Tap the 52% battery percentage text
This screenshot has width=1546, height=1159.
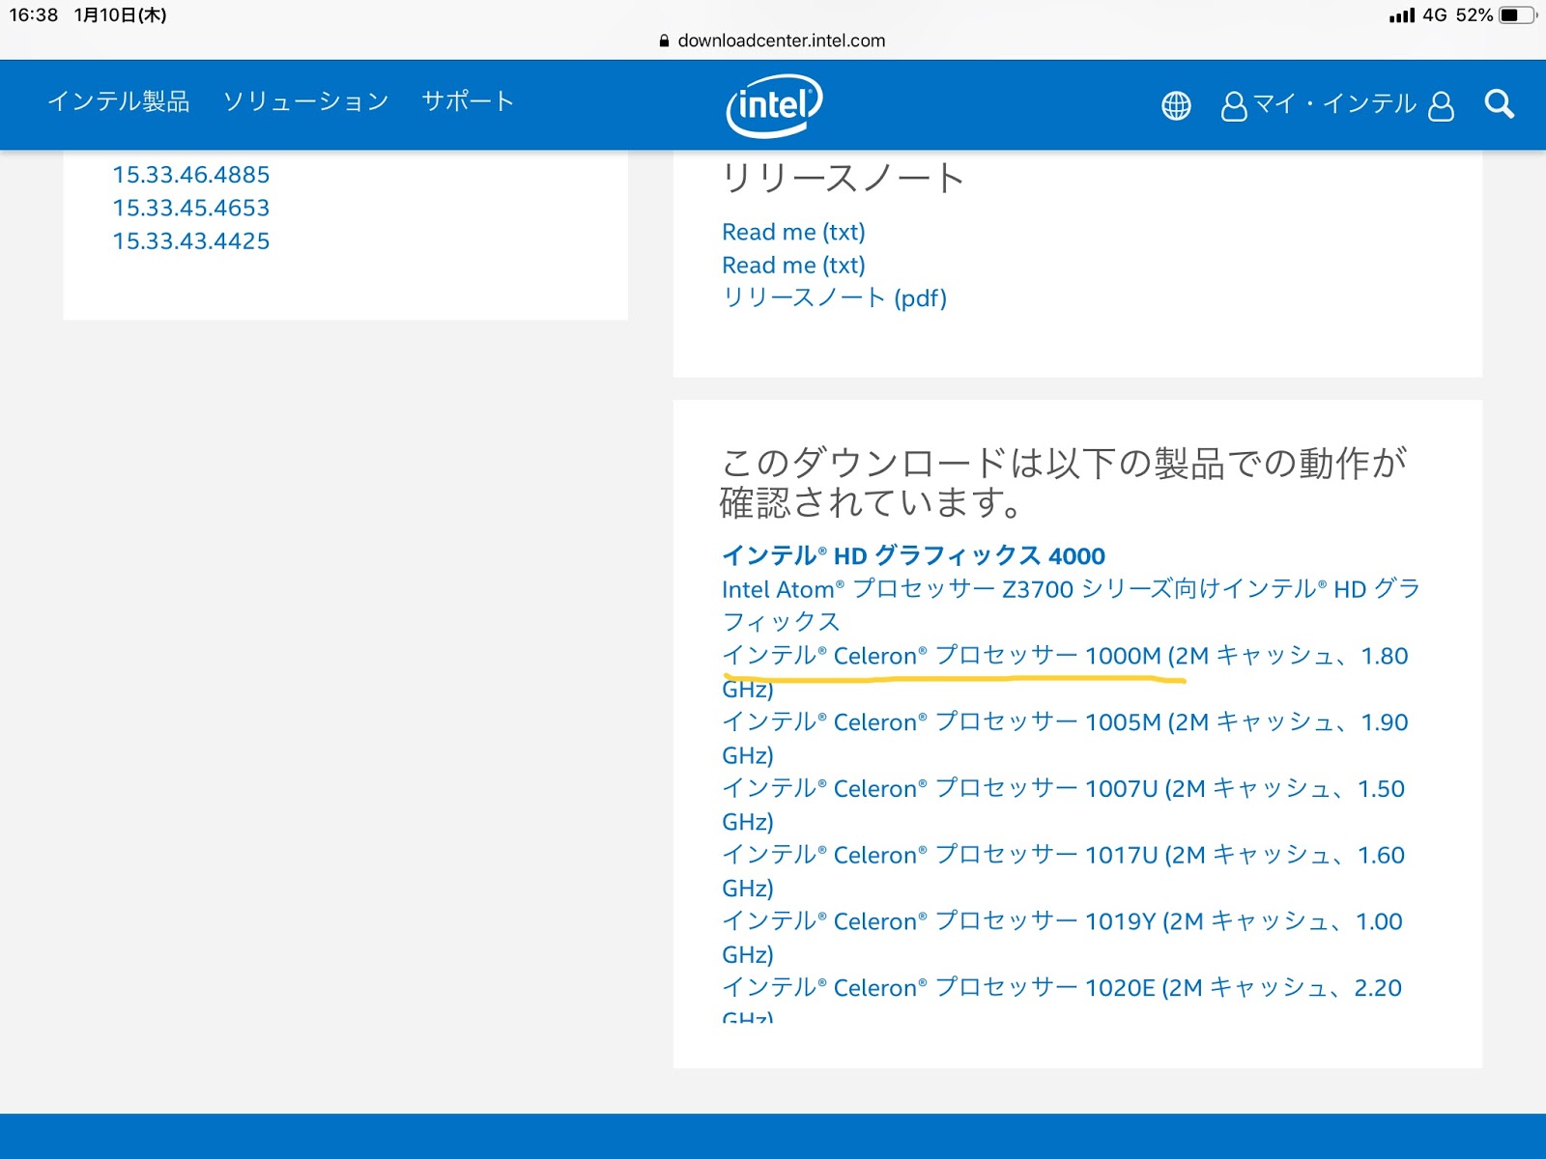[1474, 15]
